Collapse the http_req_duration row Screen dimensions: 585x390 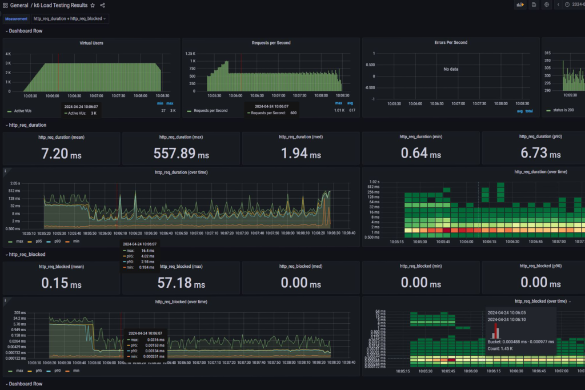(26, 124)
